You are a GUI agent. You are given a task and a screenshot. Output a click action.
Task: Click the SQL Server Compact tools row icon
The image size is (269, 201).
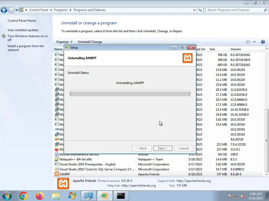(57, 169)
